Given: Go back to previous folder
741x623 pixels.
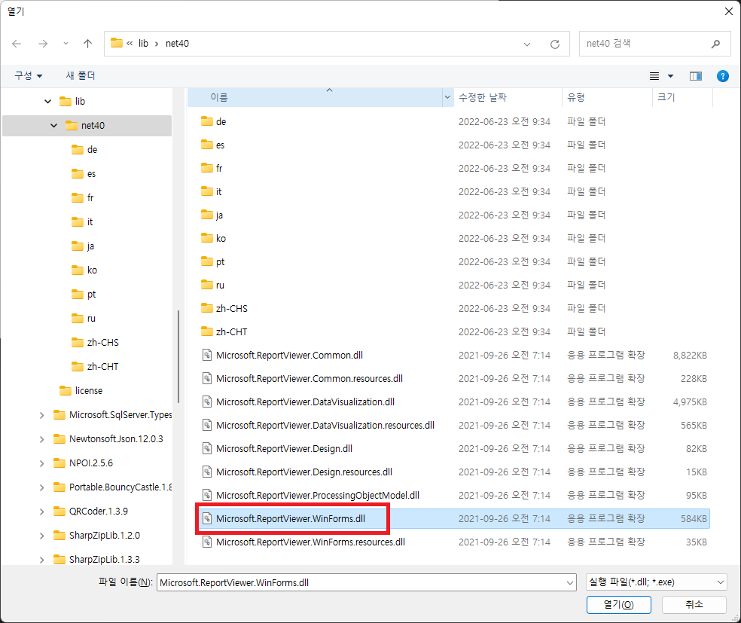Looking at the screenshot, I should tap(17, 44).
